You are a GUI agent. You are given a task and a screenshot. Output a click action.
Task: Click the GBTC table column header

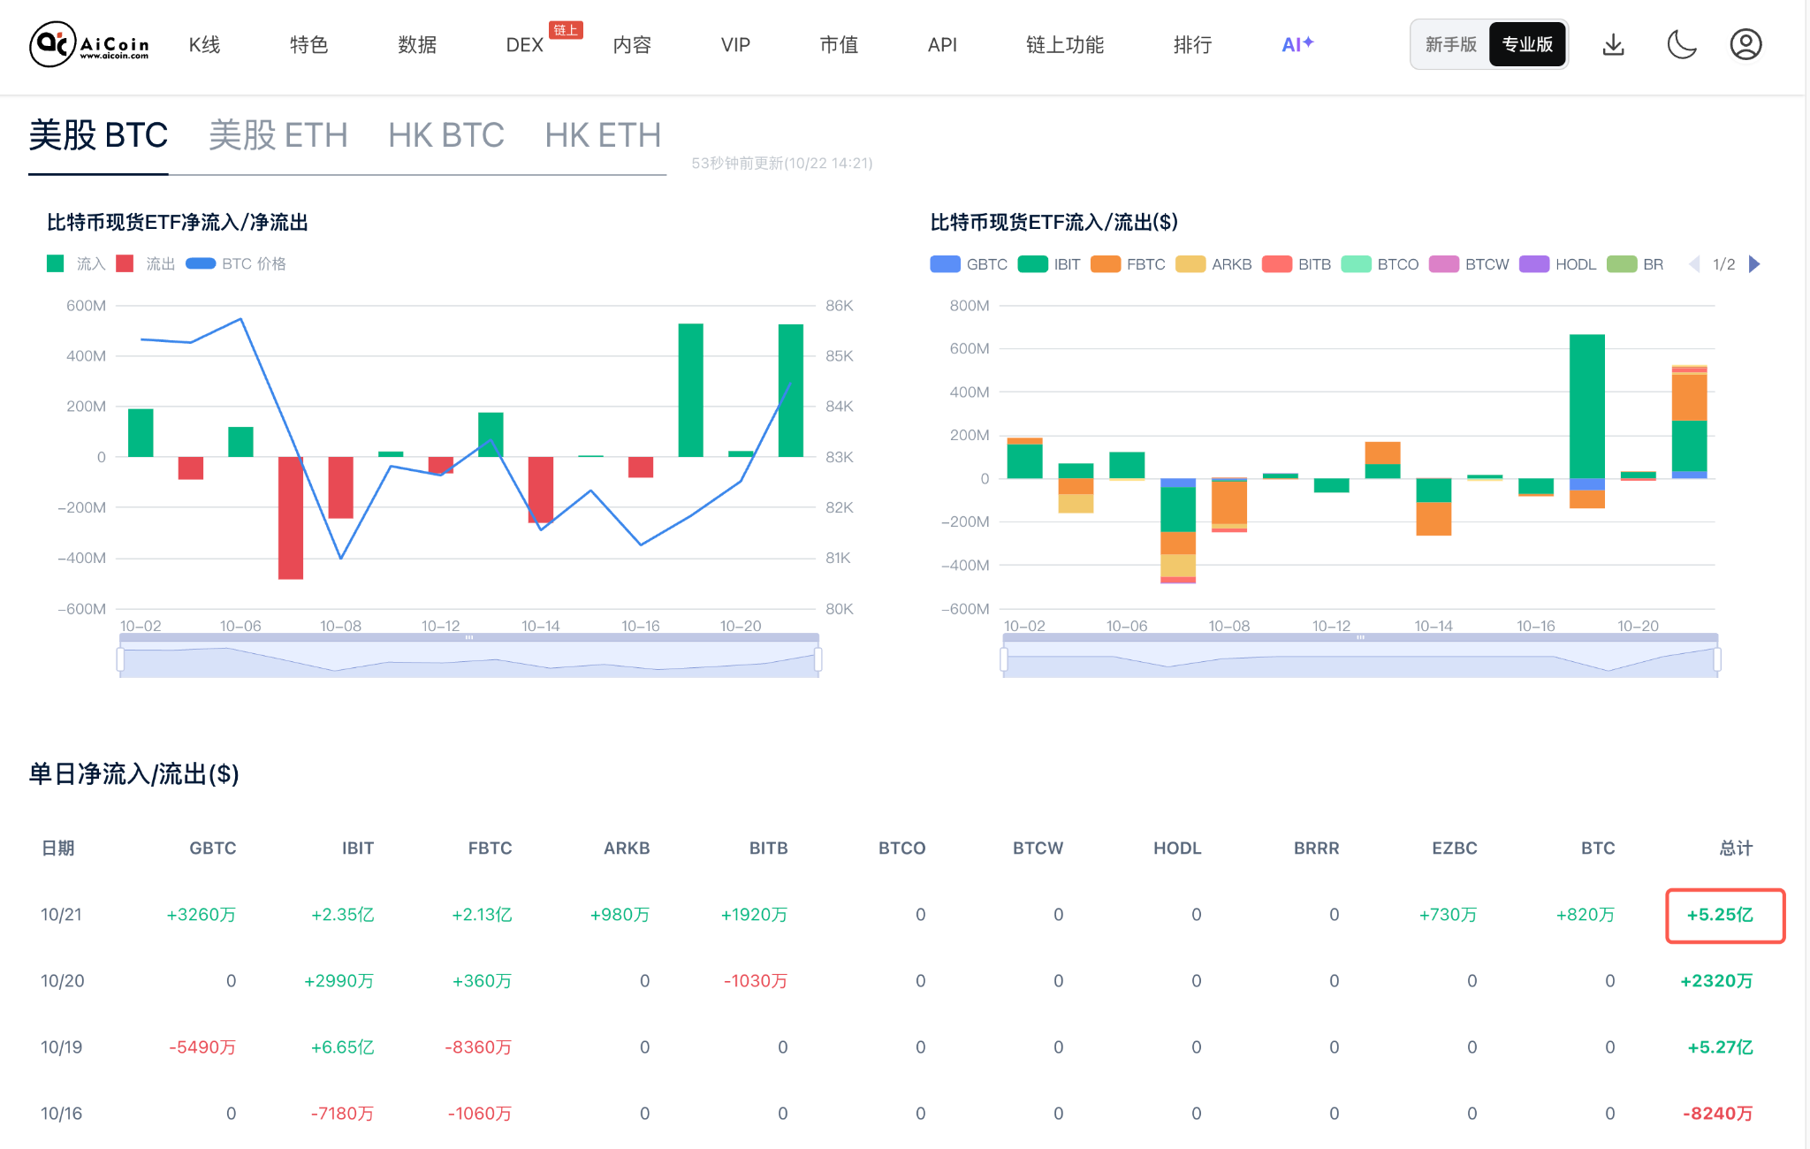[212, 848]
